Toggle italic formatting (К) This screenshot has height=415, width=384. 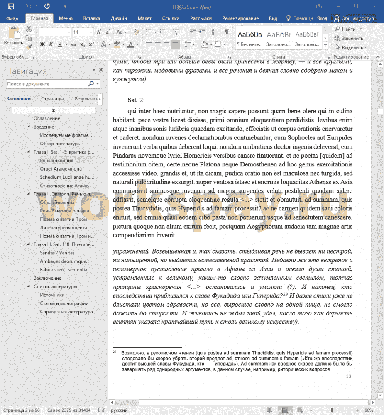[x=51, y=44]
